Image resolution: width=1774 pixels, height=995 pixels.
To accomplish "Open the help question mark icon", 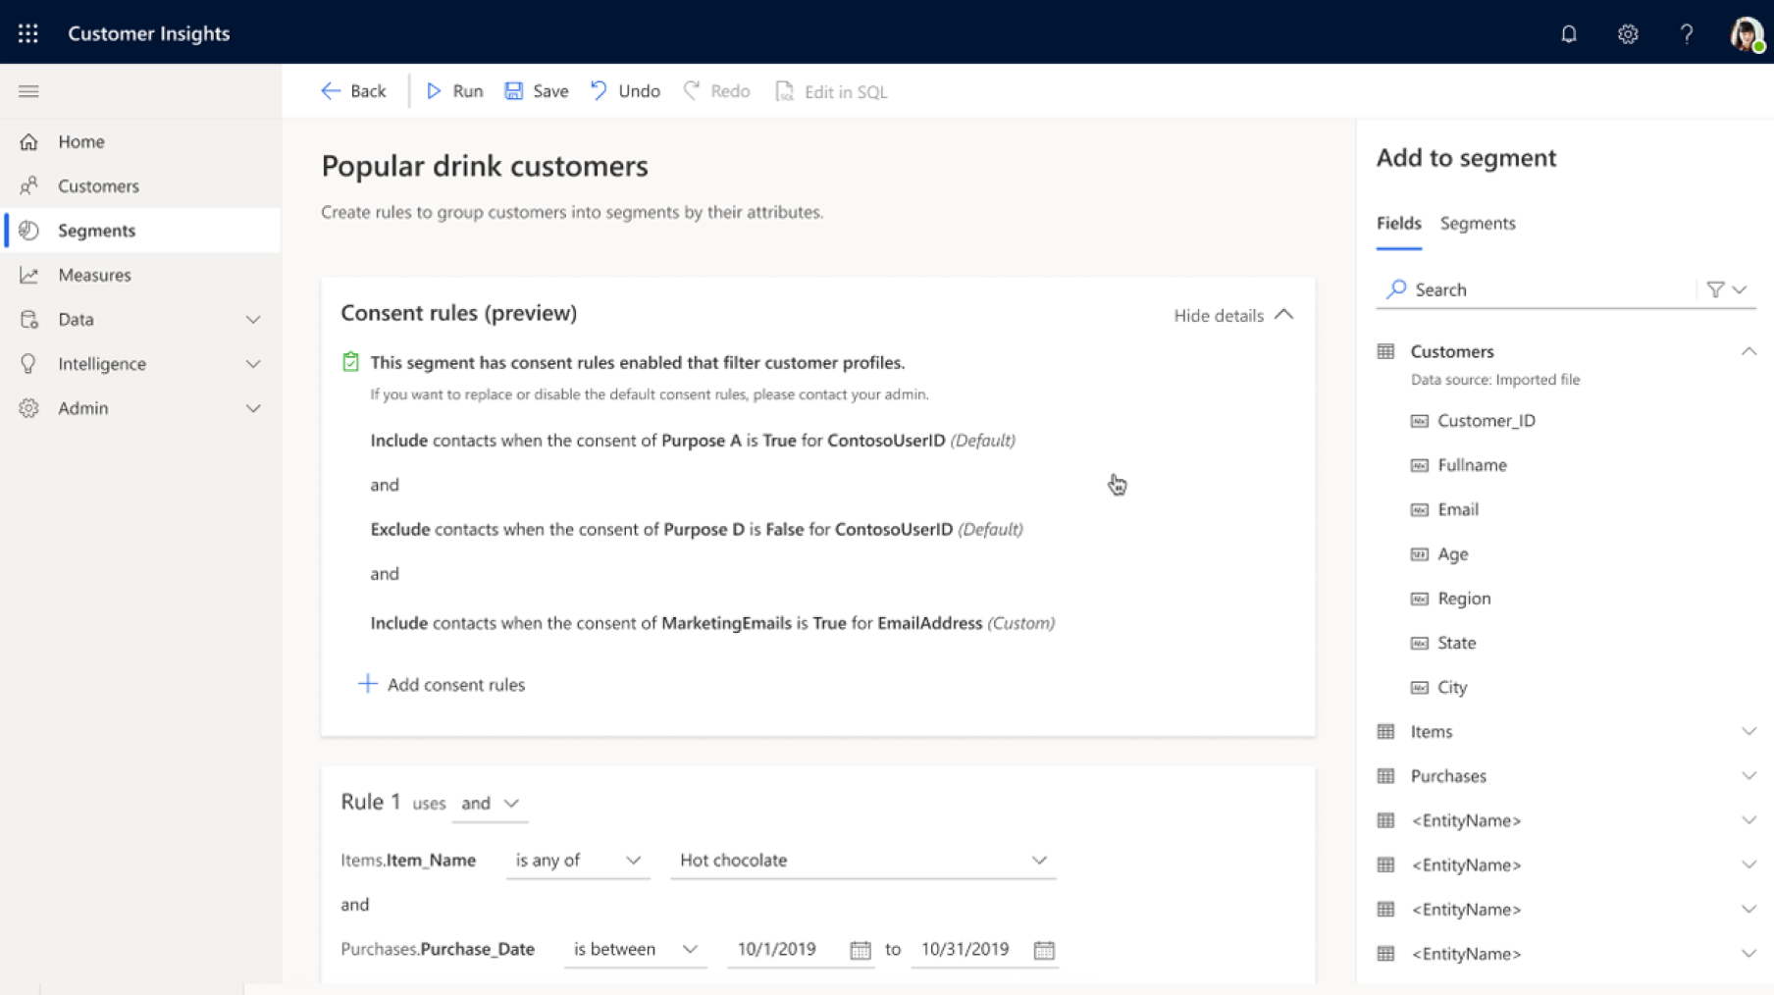I will pos(1687,33).
